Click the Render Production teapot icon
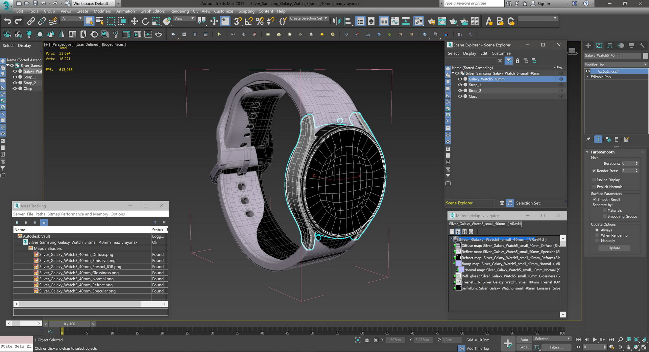Screen dimensions: 649x352 [x=453, y=21]
